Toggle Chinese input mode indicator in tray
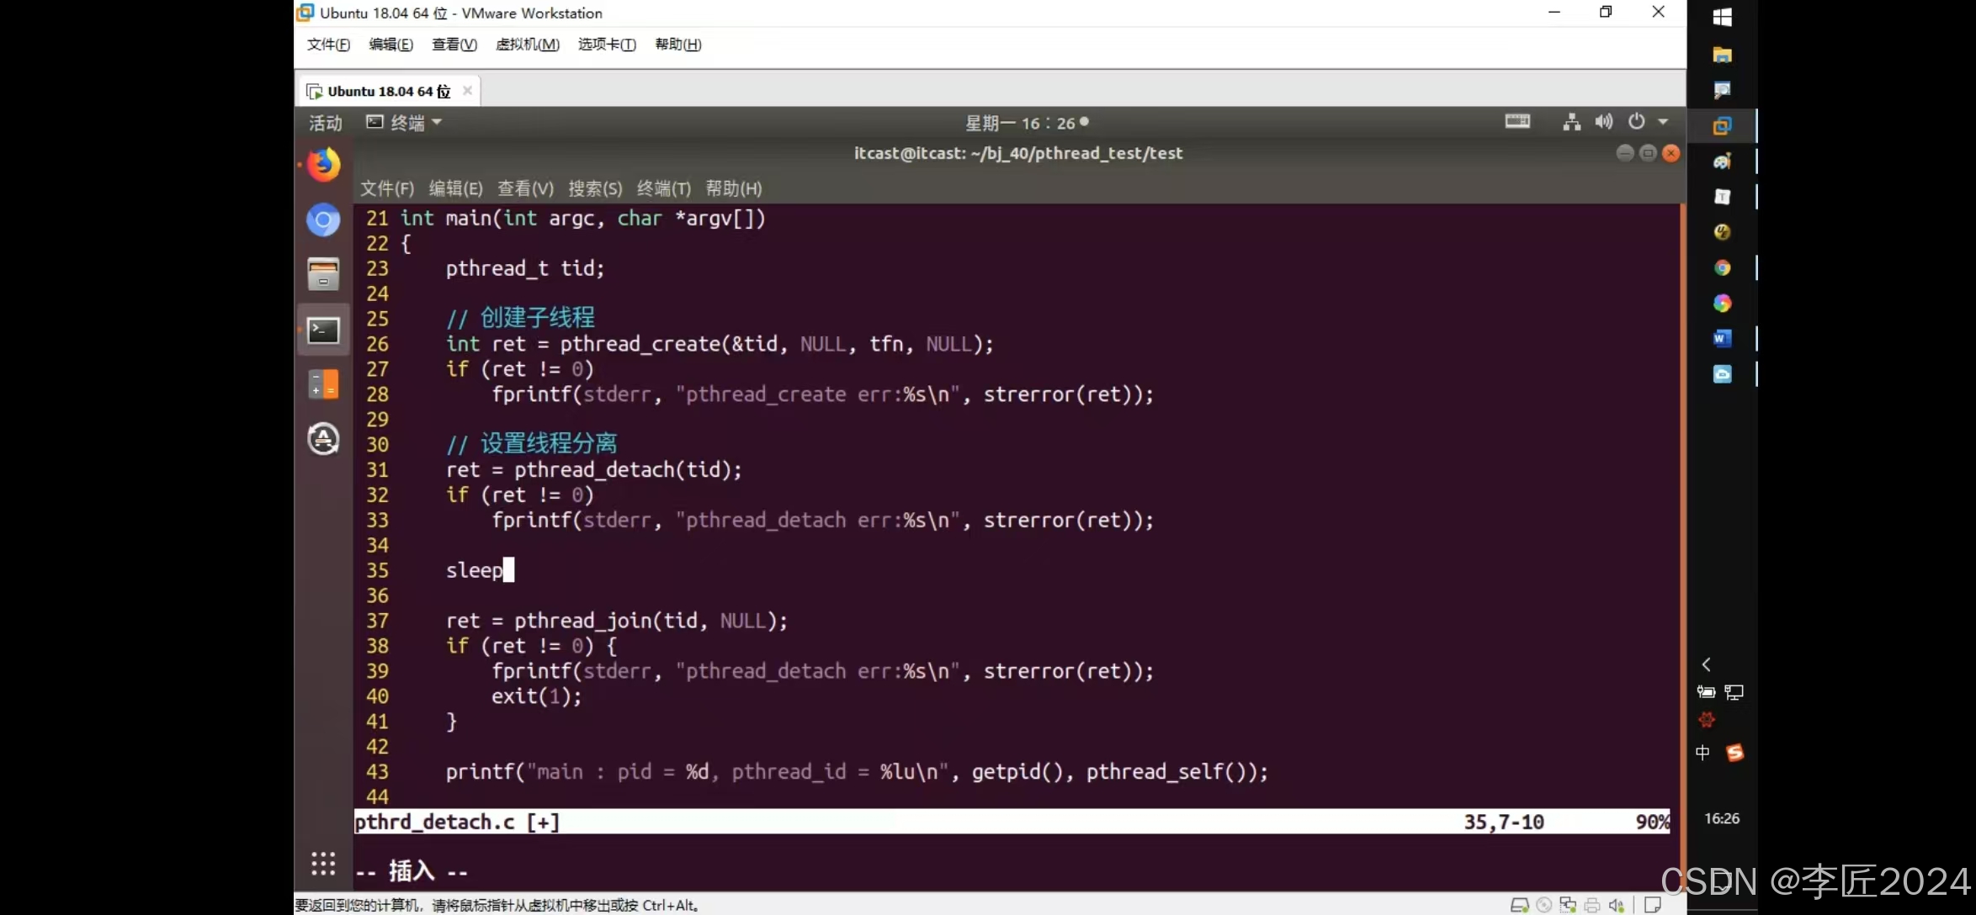The width and height of the screenshot is (1976, 915). [1702, 753]
